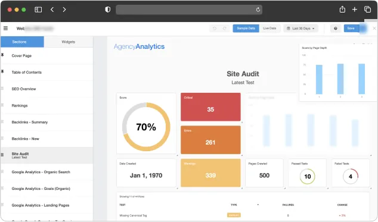378x222 pixels.
Task: Add a new browser tab
Action: (355, 10)
